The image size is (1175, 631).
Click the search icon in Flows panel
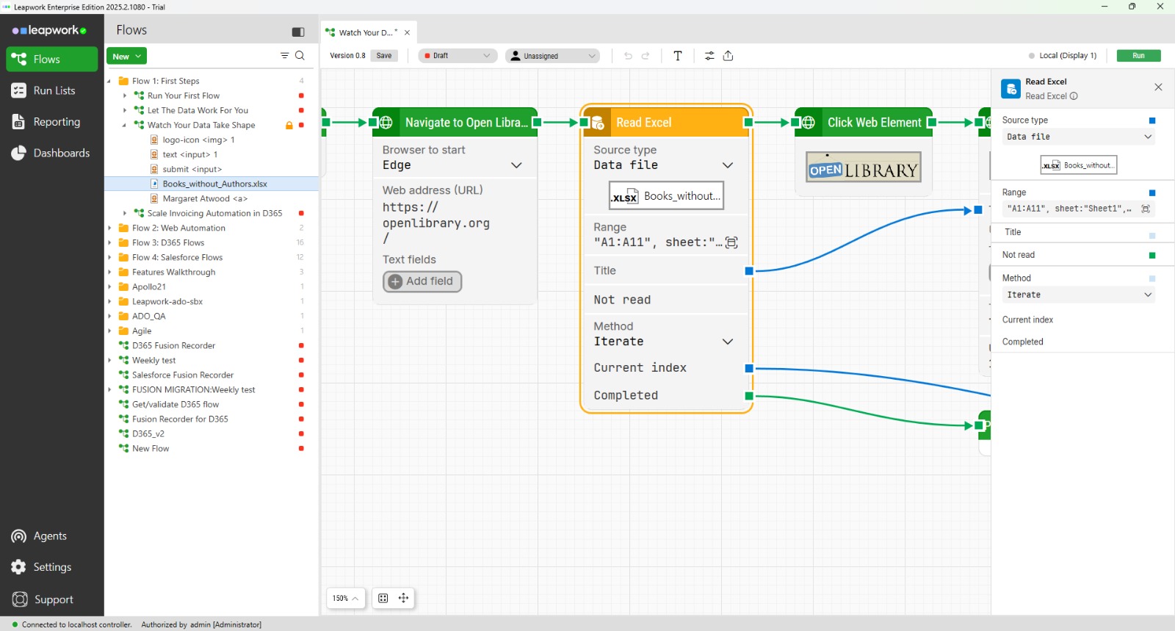pyautogui.click(x=300, y=56)
